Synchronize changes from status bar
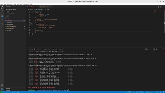Image resolution: width=165 pixels, height=93 pixels. tap(10, 92)
